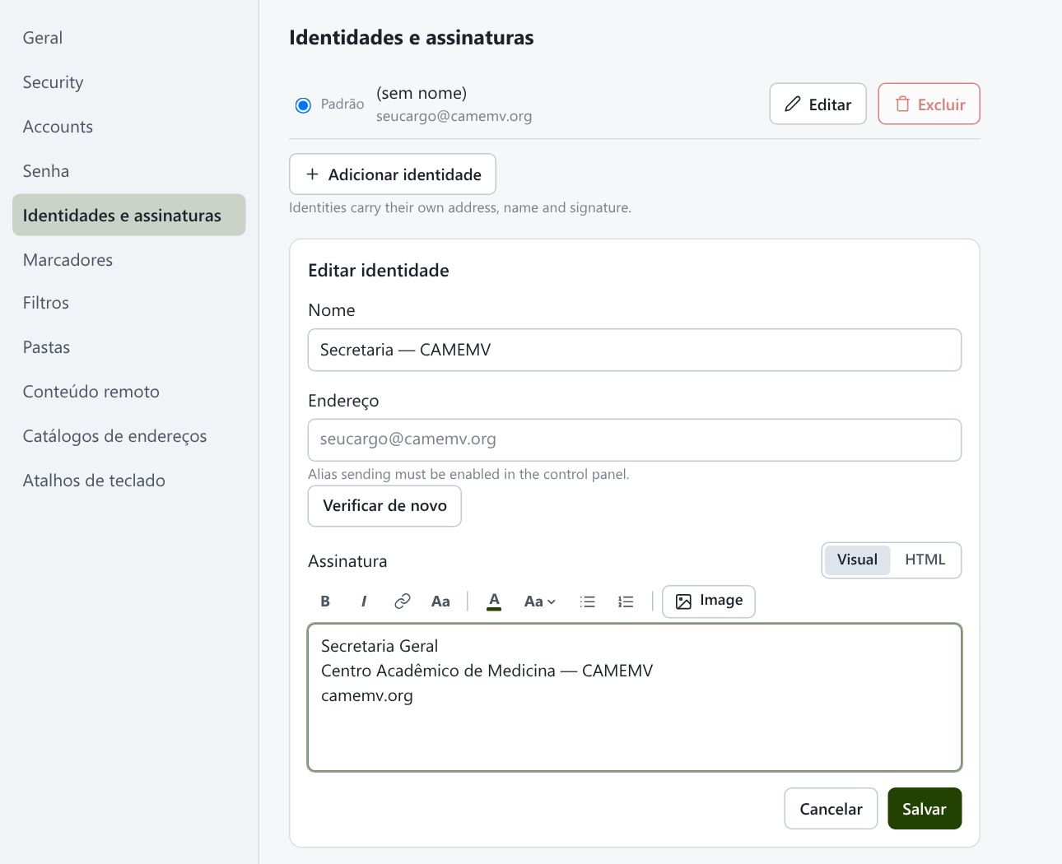Toggle bold formatting in signature toolbar
This screenshot has width=1062, height=864.
click(325, 602)
